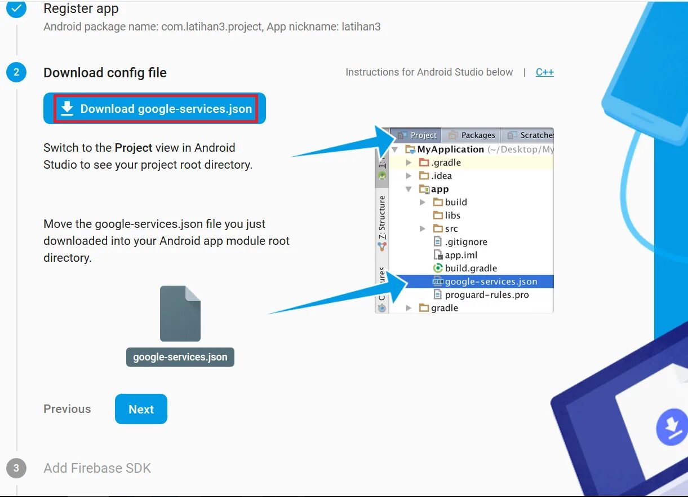Screen dimensions: 688x497
Task: Click the step 2 number circle
Action: click(16, 72)
